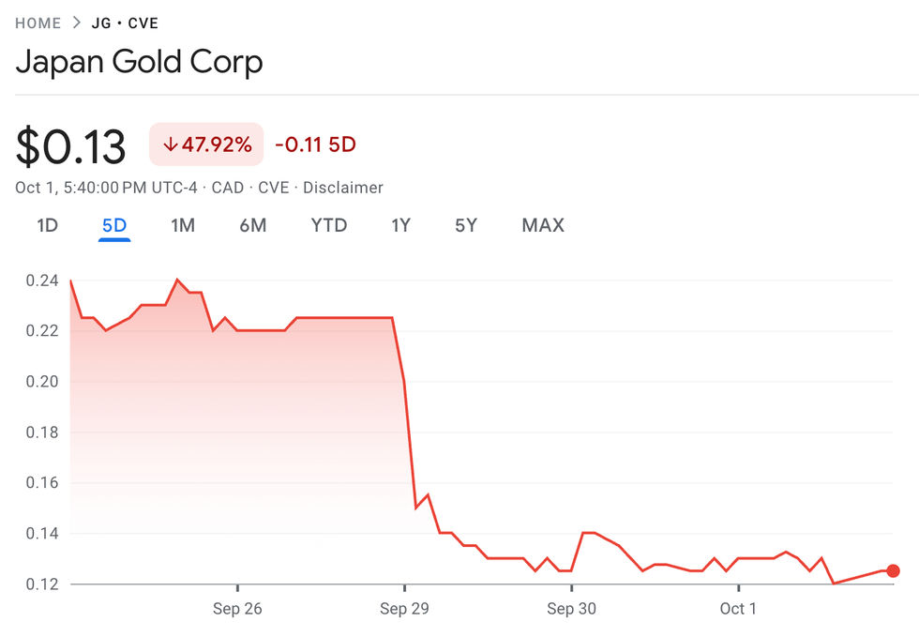This screenshot has width=919, height=637.
Task: Click the breadcrumb chevron separator
Action: tap(77, 23)
